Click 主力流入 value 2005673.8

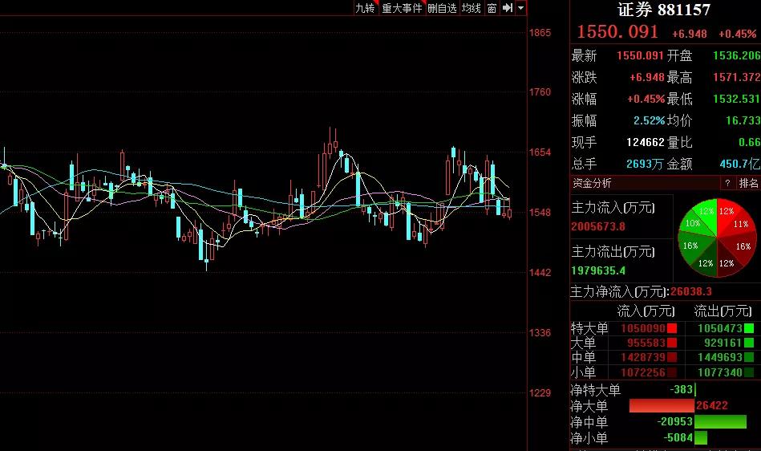[598, 227]
